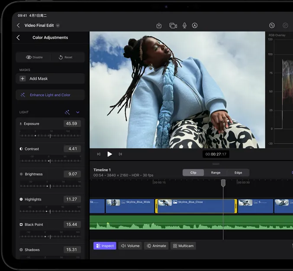Click the Add Mask button
This screenshot has width=293, height=271.
click(x=50, y=79)
